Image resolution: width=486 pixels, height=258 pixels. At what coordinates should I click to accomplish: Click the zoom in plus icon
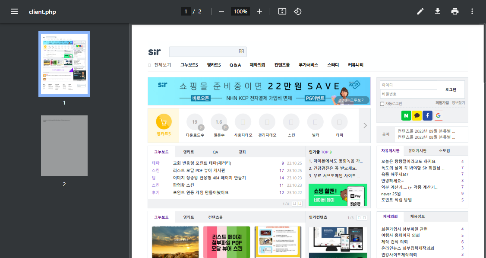tap(259, 11)
